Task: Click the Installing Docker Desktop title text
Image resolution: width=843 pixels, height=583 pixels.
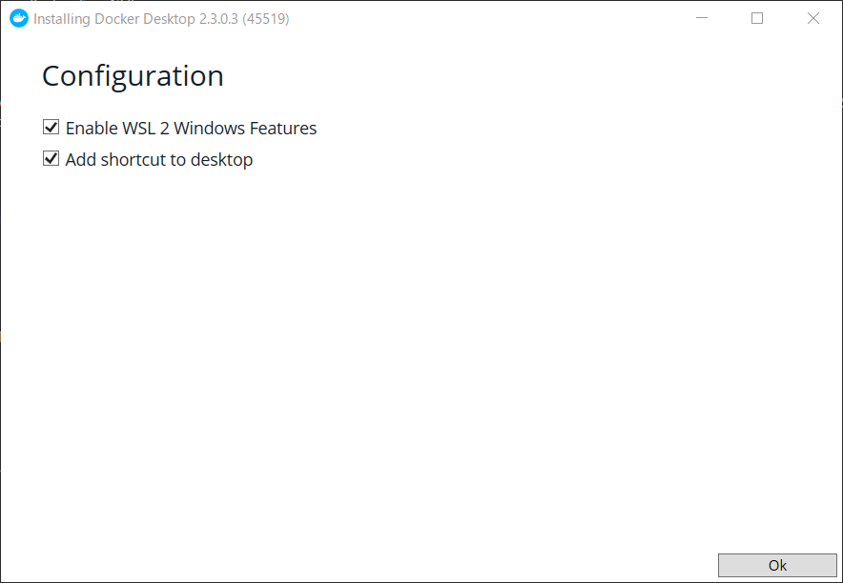Action: click(114, 19)
